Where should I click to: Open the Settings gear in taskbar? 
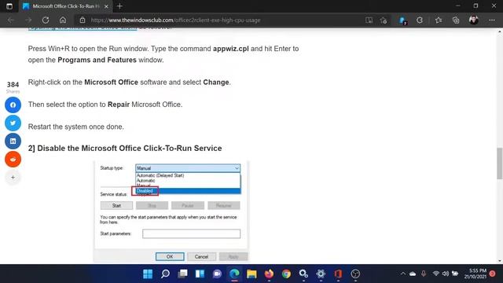tap(321, 274)
